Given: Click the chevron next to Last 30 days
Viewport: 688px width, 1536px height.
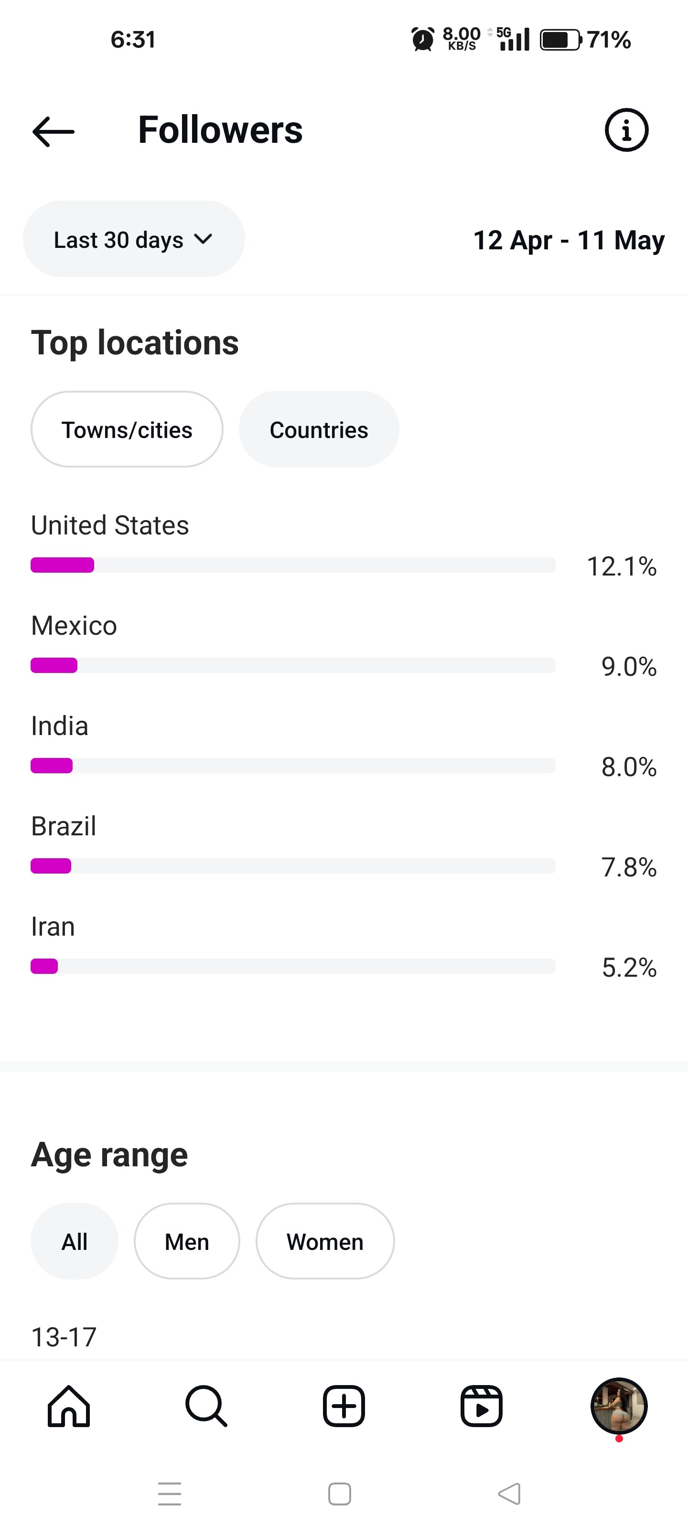Looking at the screenshot, I should point(204,239).
